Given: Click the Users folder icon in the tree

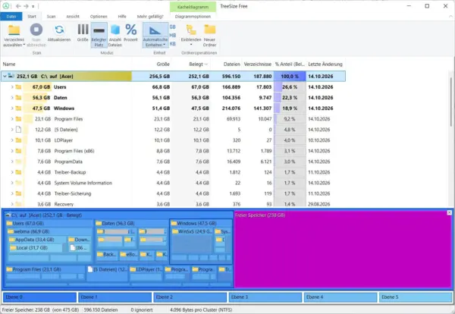Looking at the screenshot, I should 18,87.
